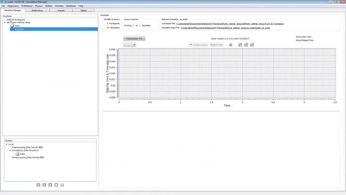Click the 'Selected Simulation: 1a_scalar' label

point(174,19)
